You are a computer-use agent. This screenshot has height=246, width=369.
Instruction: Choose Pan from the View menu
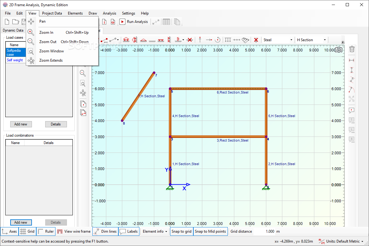(x=62, y=21)
